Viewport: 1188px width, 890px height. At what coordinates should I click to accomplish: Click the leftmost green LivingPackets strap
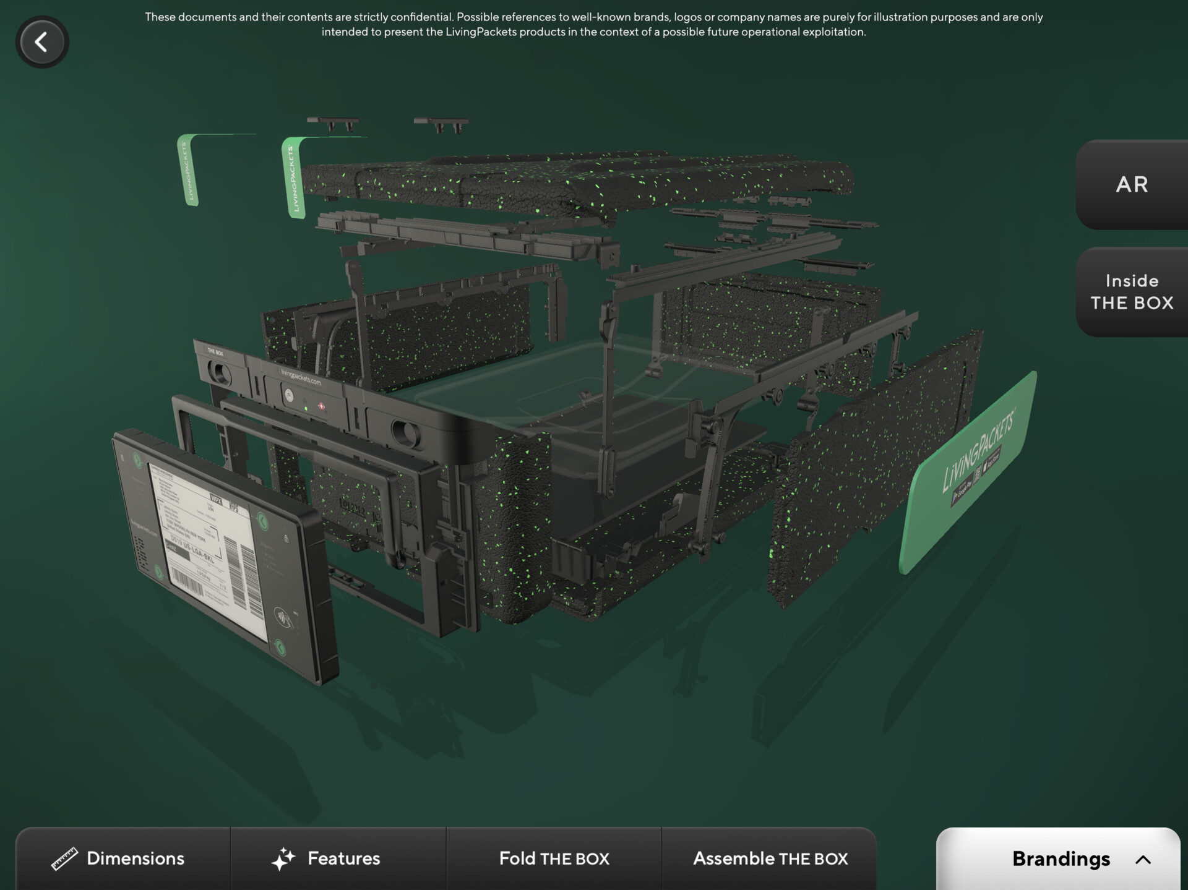coord(187,170)
